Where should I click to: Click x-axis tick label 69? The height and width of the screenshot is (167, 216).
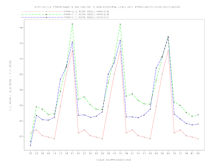click(168, 153)
